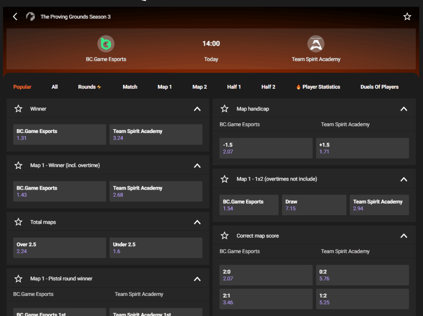Screen dimensions: 423x316
Task: Click Team Spirit Academy name in match header
Action: [316, 59]
